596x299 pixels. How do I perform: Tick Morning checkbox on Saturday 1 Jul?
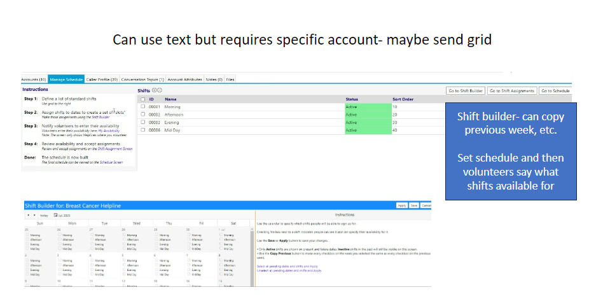pyautogui.click(x=221, y=235)
